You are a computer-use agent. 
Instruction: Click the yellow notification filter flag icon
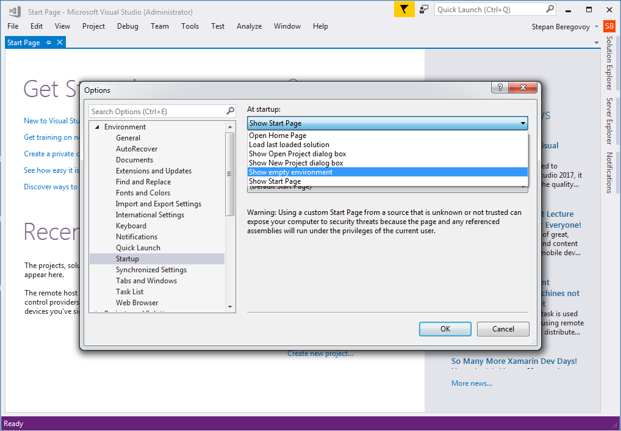[403, 10]
